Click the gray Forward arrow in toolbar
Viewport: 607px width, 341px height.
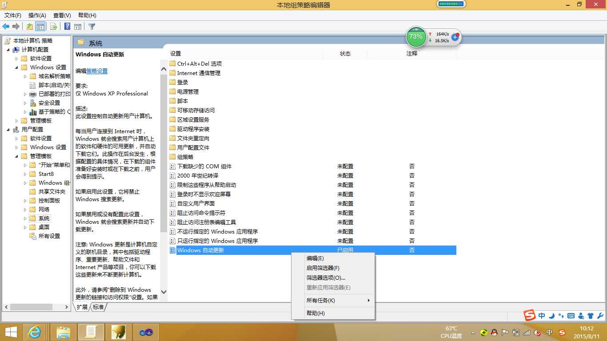(16, 27)
